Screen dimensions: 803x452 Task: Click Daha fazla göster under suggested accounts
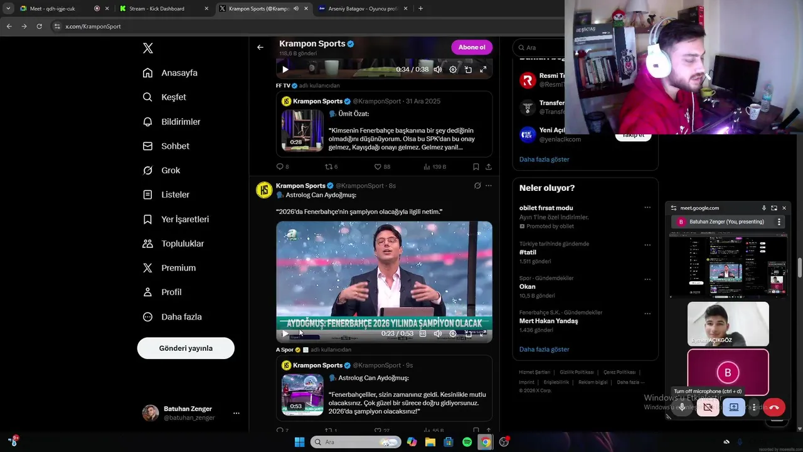[544, 159]
